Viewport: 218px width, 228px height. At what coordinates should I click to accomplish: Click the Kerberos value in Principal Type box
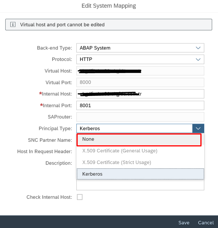(x=90, y=129)
